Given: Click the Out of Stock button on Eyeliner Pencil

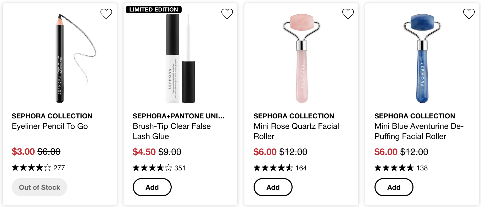Looking at the screenshot, I should [x=40, y=187].
